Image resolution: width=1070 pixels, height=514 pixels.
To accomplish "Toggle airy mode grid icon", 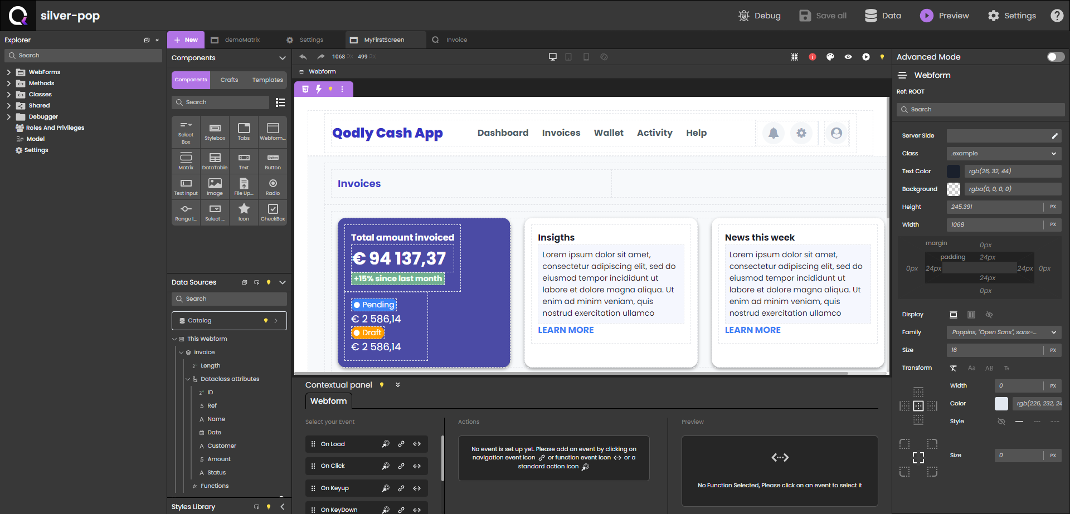I will (795, 57).
